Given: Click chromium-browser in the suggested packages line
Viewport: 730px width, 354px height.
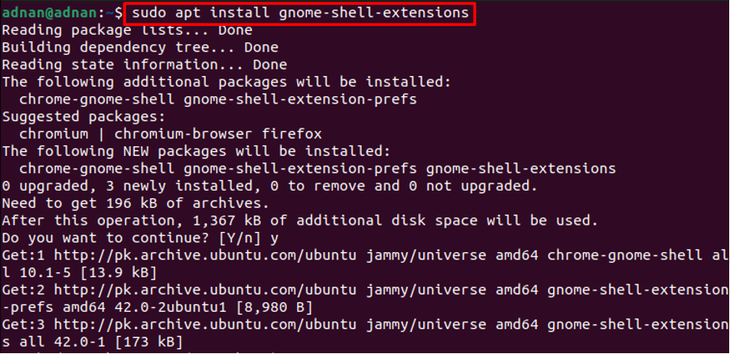Looking at the screenshot, I should click(x=191, y=134).
